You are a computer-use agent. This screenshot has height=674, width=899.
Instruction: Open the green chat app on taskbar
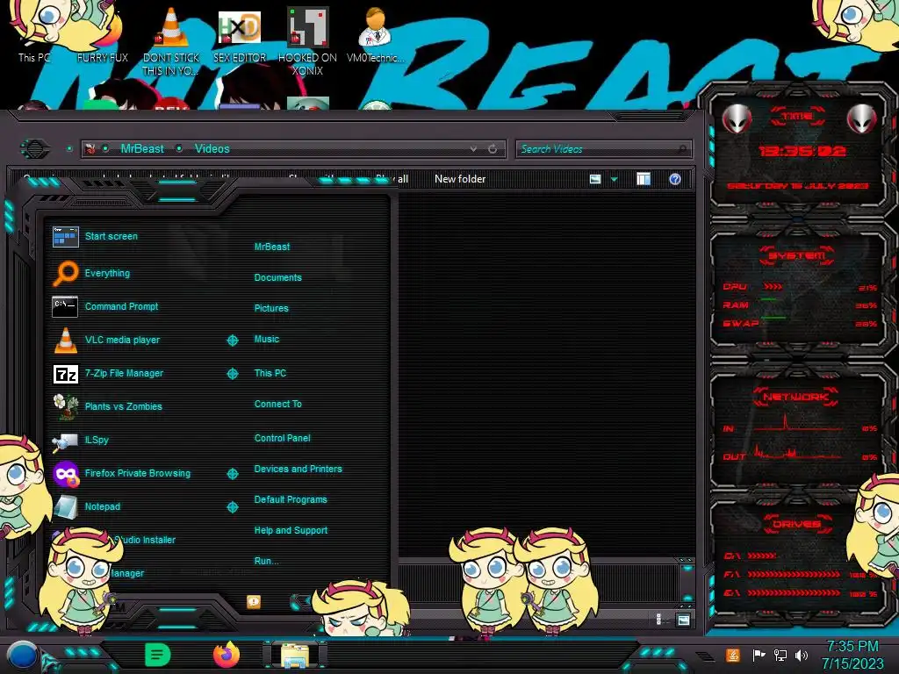click(x=158, y=655)
